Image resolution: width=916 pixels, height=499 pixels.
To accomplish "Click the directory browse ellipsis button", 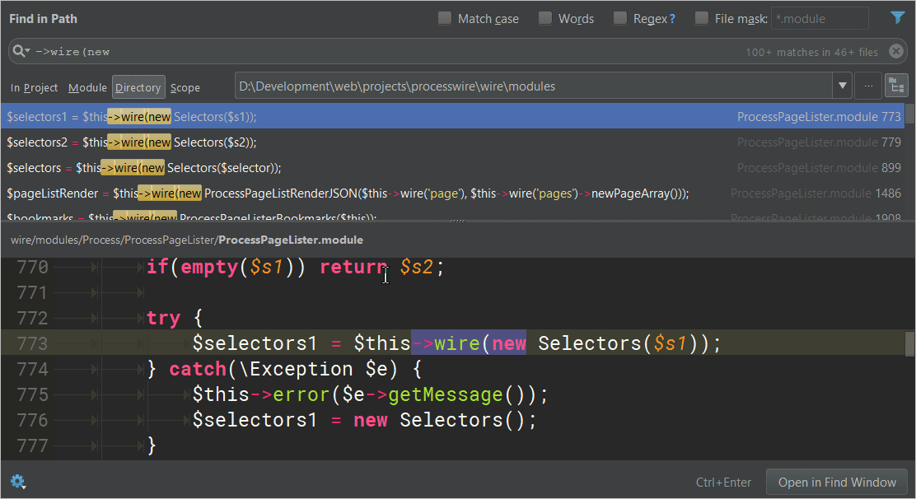I will [x=867, y=86].
